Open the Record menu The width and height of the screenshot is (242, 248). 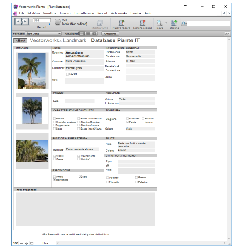[x=102, y=13]
